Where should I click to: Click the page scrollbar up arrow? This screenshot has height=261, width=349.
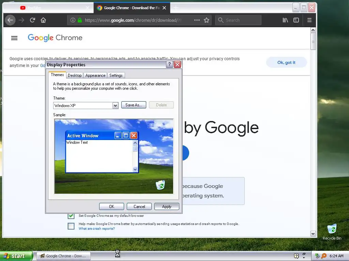313,30
